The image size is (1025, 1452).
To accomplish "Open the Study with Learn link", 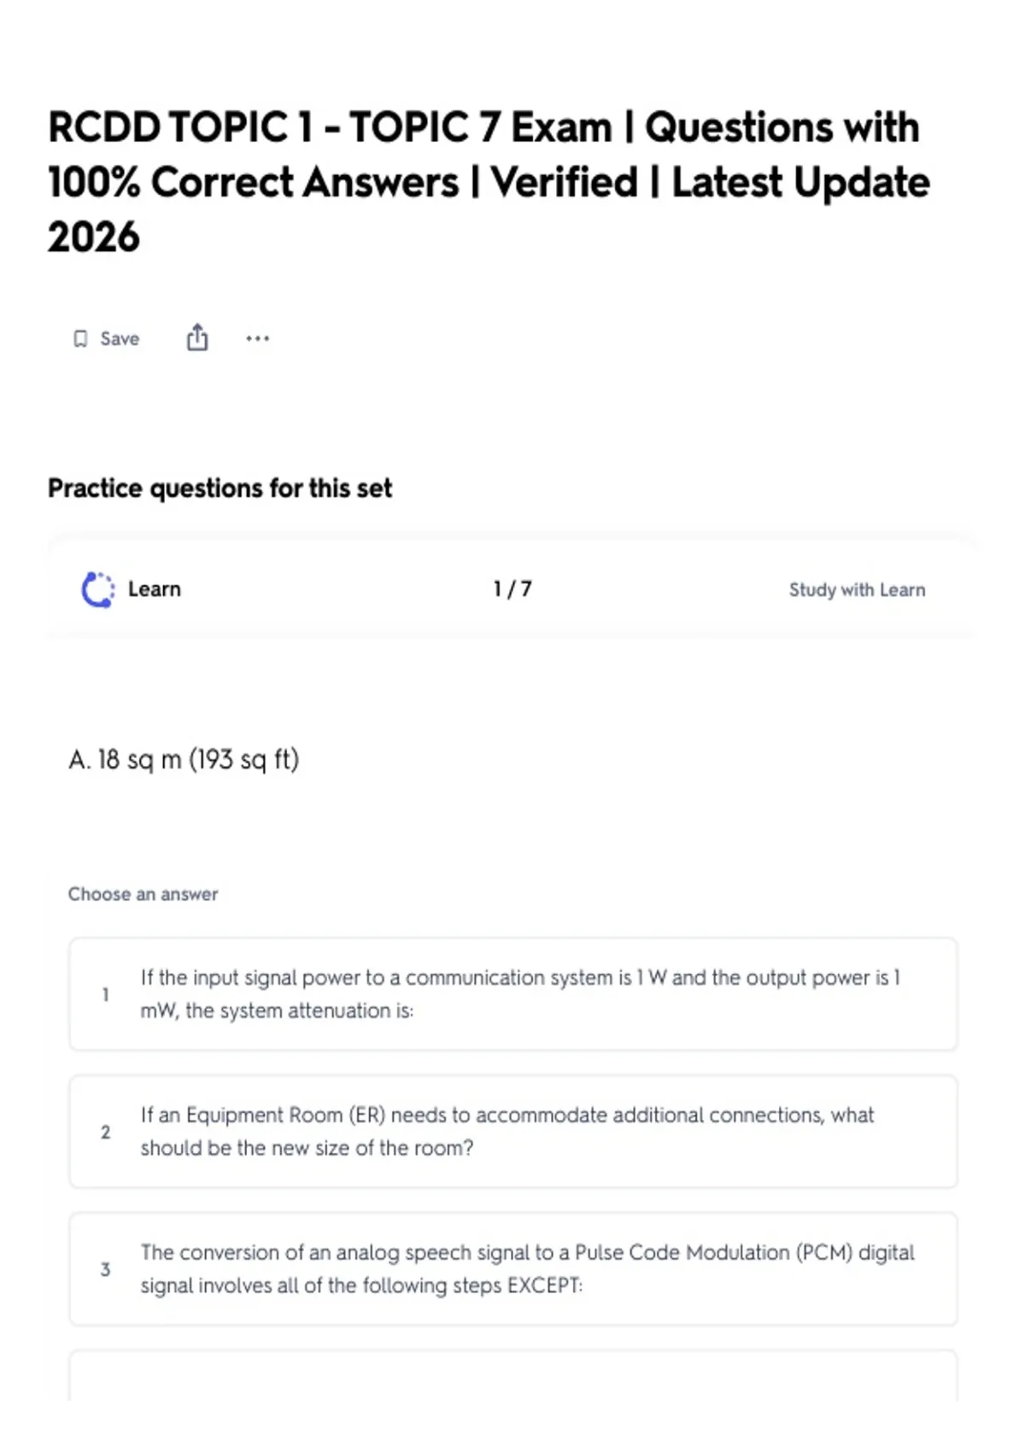I will coord(857,590).
